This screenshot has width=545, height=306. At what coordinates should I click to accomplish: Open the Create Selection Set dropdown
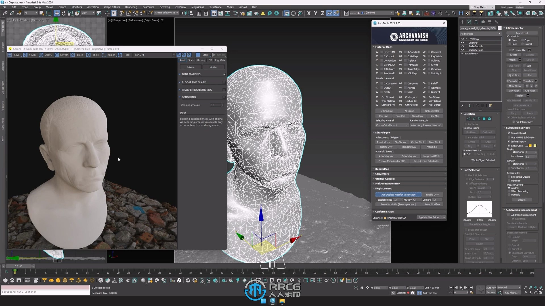point(167,13)
